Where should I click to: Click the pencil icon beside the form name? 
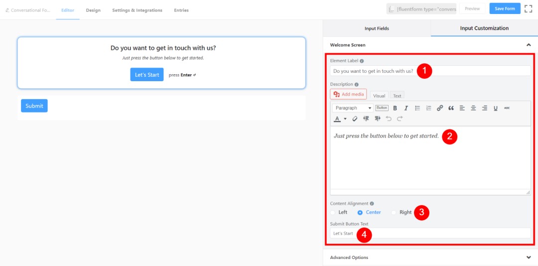[x=7, y=10]
